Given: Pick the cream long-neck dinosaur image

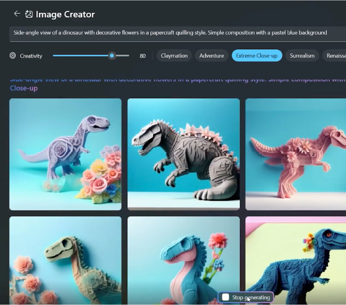Looking at the screenshot, I should (x=65, y=260).
